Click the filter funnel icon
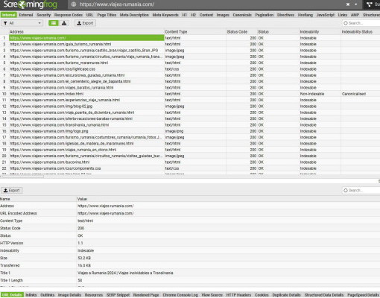Image resolution: width=380 pixels, height=298 pixels. (x=5, y=23)
